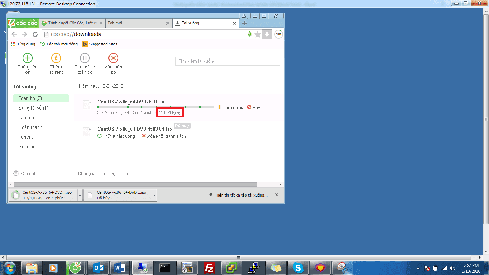
Task: Open FileZilla from the Windows taskbar
Action: click(209, 267)
